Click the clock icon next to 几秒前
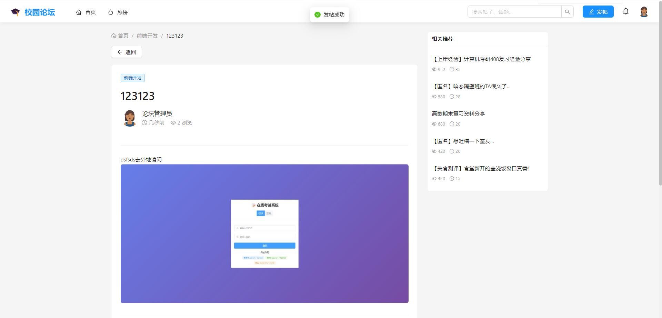This screenshot has width=662, height=318. click(144, 123)
